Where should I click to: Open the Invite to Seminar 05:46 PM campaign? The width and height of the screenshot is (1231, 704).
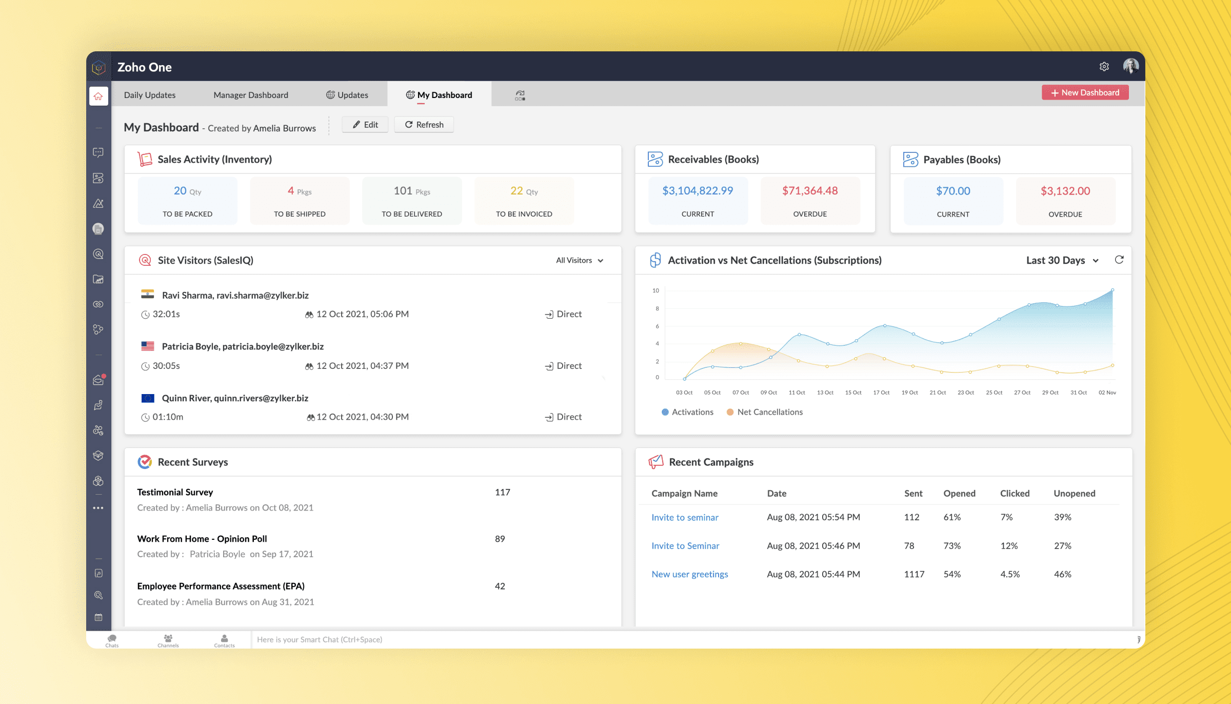coord(685,546)
